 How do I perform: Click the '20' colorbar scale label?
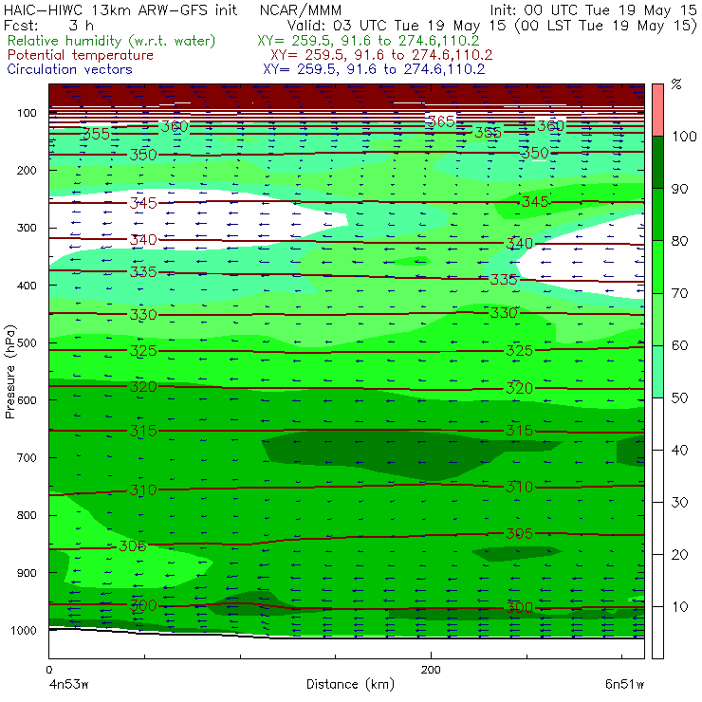[x=679, y=555]
